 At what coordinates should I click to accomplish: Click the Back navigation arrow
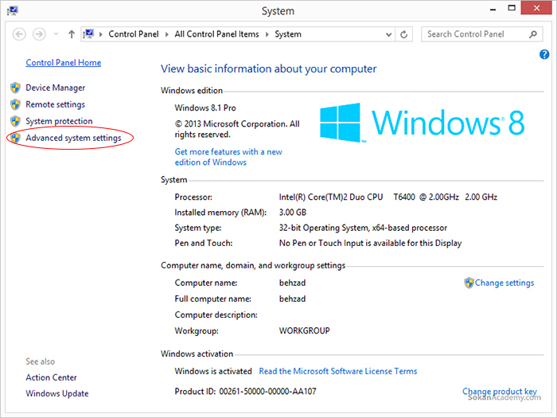[x=20, y=34]
